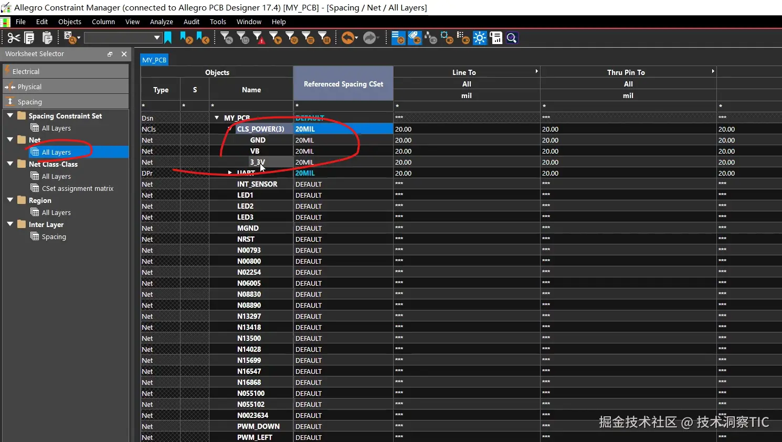
Task: Expand the Line To column group
Action: [x=536, y=71]
